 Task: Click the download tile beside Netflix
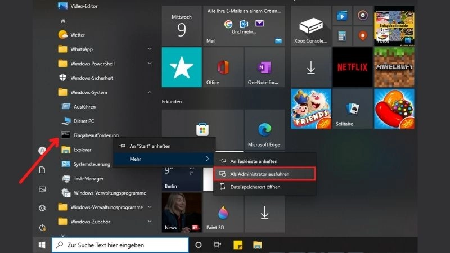[x=311, y=67]
